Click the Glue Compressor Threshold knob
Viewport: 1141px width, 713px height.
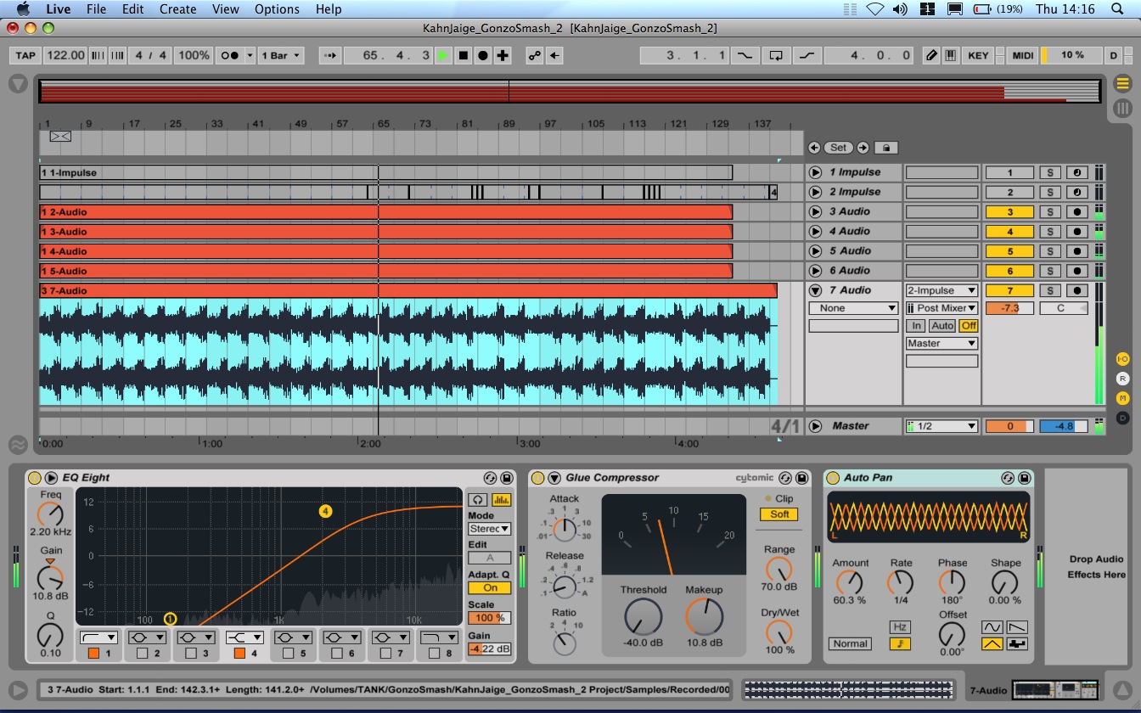click(643, 617)
